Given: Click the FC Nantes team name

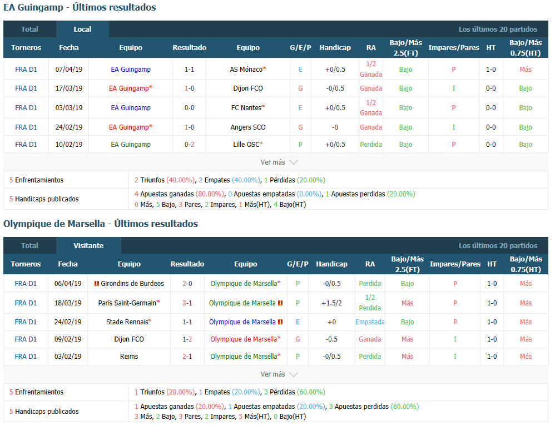Looking at the screenshot, I should pyautogui.click(x=246, y=108).
